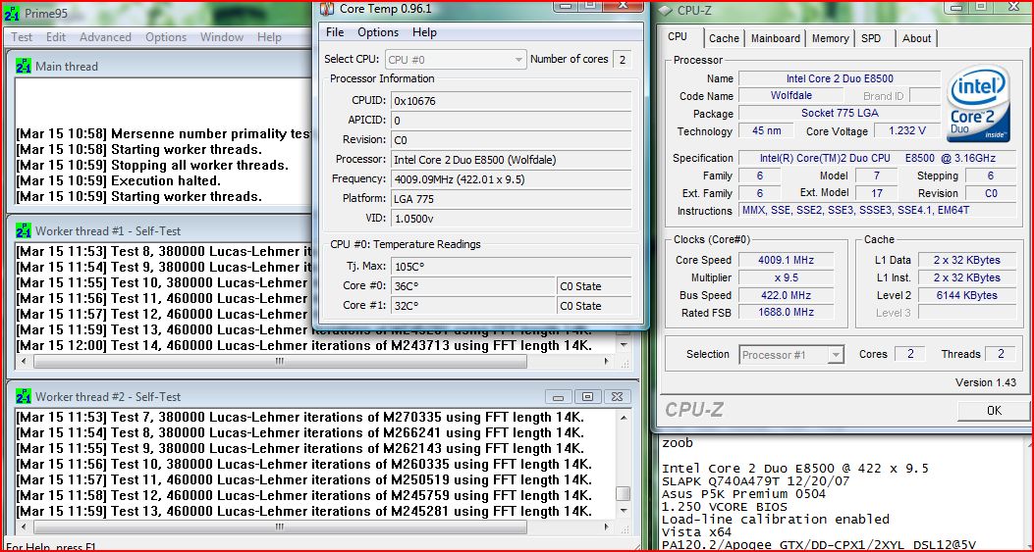
Task: Click the Core #1 temperature reading 32C°
Action: 473,306
